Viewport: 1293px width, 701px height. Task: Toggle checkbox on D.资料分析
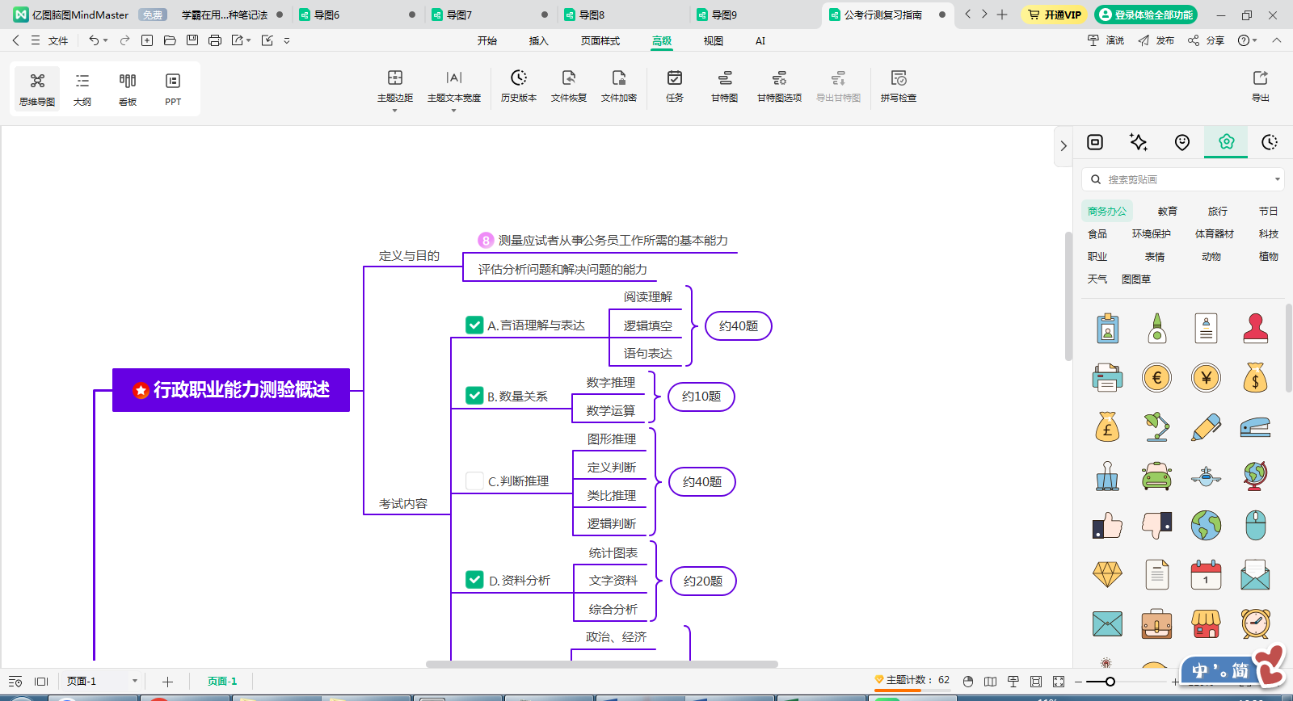475,580
